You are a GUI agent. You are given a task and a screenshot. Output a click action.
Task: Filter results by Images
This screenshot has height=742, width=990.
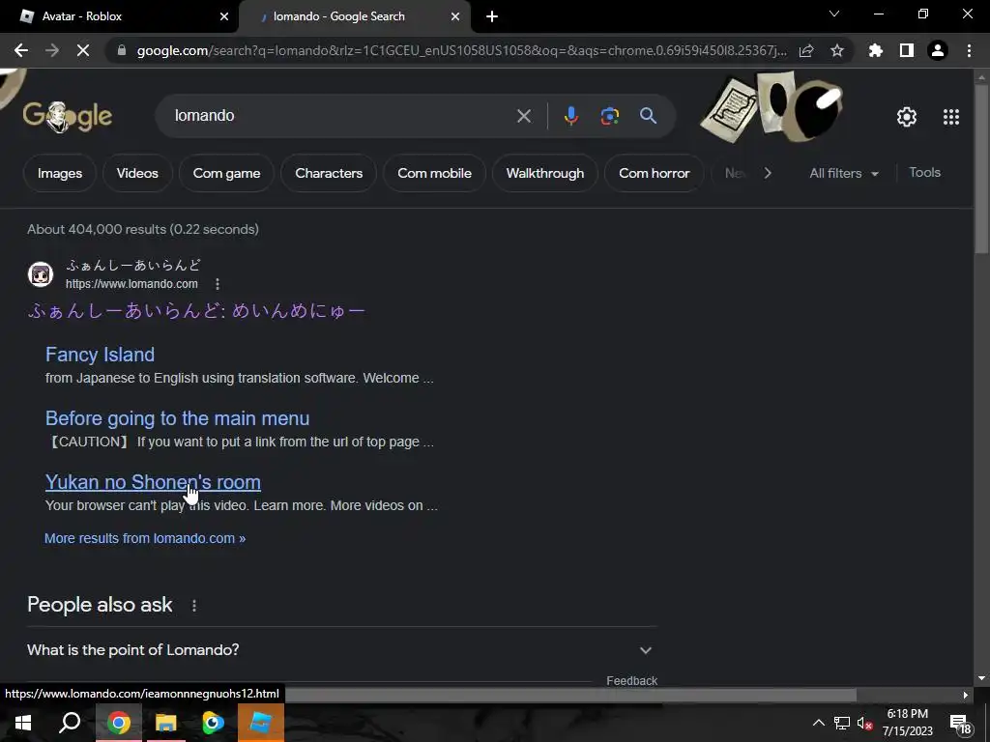[x=60, y=173]
